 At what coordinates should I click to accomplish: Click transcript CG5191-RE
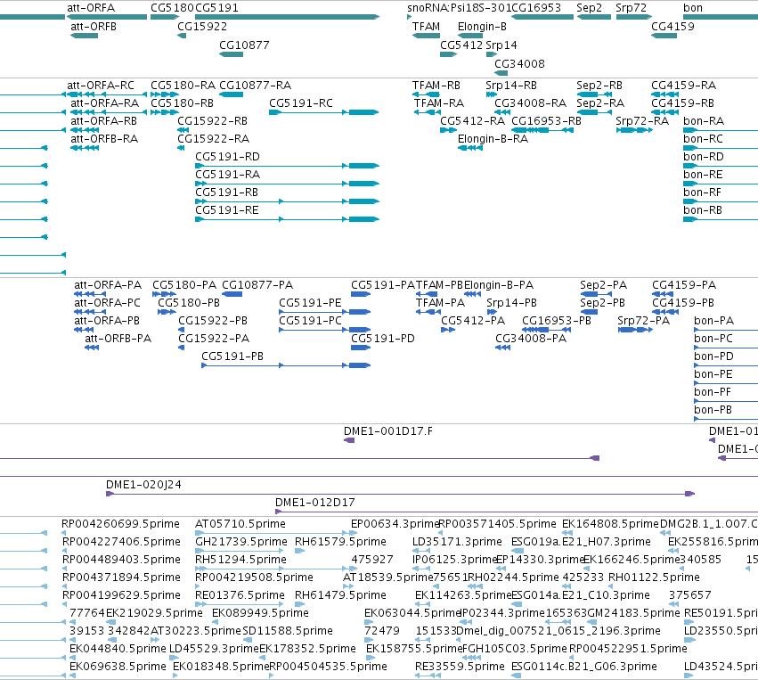click(x=227, y=210)
